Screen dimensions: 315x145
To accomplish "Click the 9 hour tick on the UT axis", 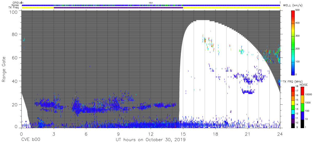I will coord(118,135).
